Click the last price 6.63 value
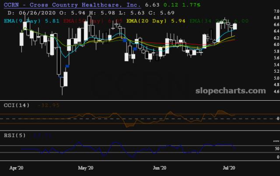 click(x=152, y=5)
